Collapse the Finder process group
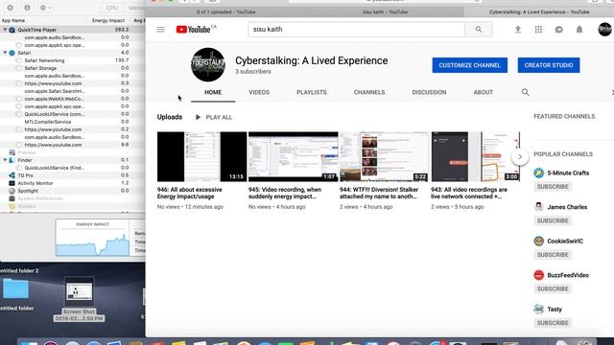Screen dimensions: 614x345 [5, 160]
